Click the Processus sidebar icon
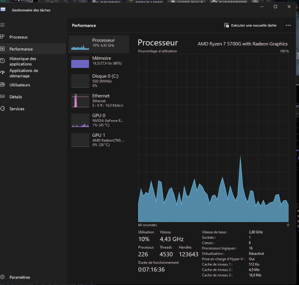Image resolution: width=299 pixels, height=285 pixels. click(2, 37)
